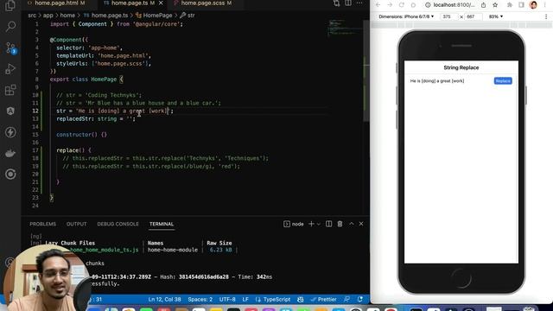Open Dimensions: iPhone 6/7/8 device dropdown

[406, 16]
